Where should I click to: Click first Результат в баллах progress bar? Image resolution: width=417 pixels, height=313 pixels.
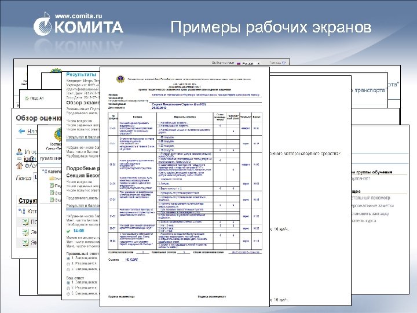[x=83, y=141]
